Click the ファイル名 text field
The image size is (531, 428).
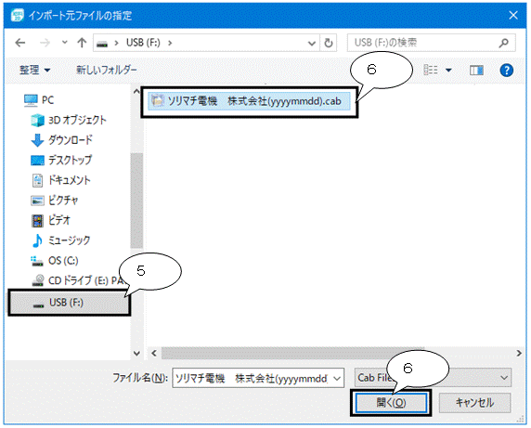click(252, 378)
